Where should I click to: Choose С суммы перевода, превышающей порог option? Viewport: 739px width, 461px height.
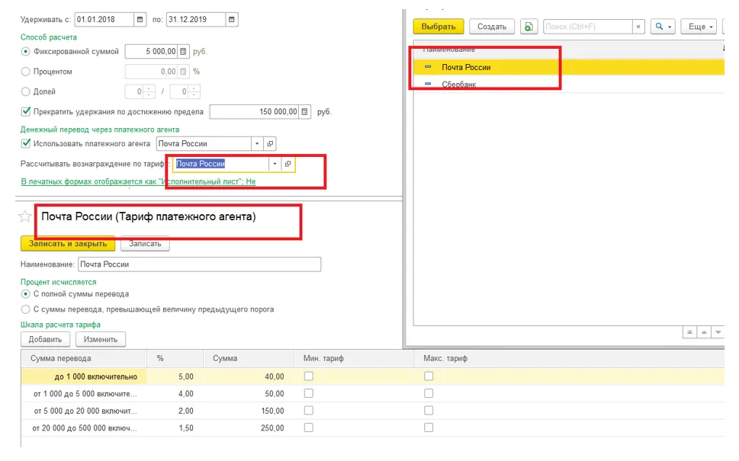pos(26,309)
